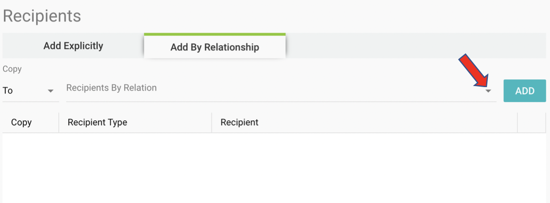Expand the Recipients By Relation dropdown arrow
550x203 pixels.
[x=488, y=91]
